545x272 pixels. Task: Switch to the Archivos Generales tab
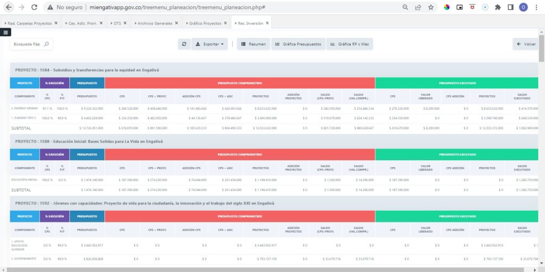coord(155,23)
